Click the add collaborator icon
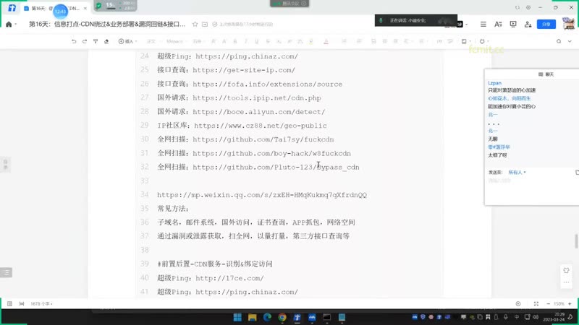This screenshot has width=579, height=325. pyautogui.click(x=528, y=25)
